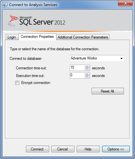Select the Connection Properties tab

(37, 37)
